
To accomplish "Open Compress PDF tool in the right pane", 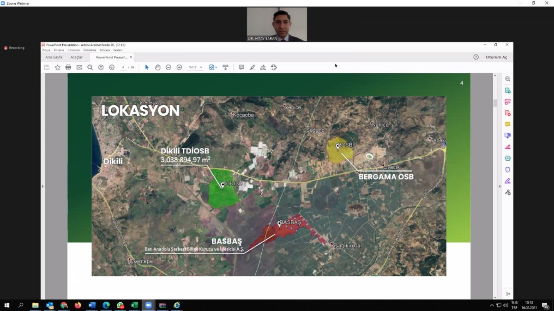I will point(508,158).
